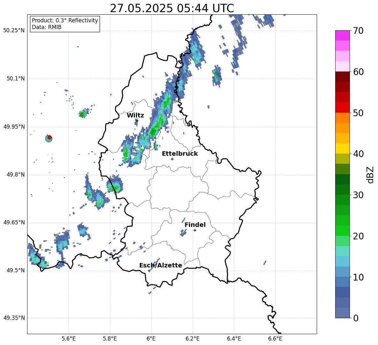Image resolution: width=378 pixels, height=345 pixels.
Task: Click the Wiltz location cross marker
Action: click(x=137, y=121)
